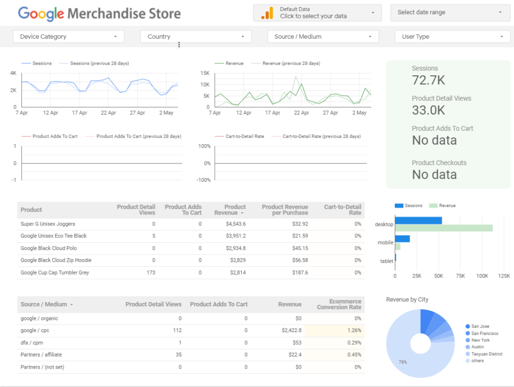Sort by Ecommerce Conversion Rate column
The width and height of the screenshot is (514, 387).
(x=339, y=304)
